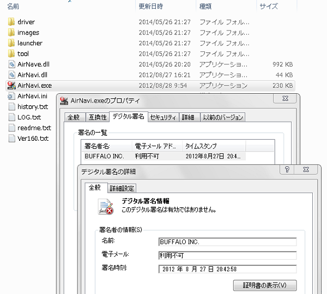The height and width of the screenshot is (294, 327).
Task: Click the 992 KB size value
Action: [282, 64]
